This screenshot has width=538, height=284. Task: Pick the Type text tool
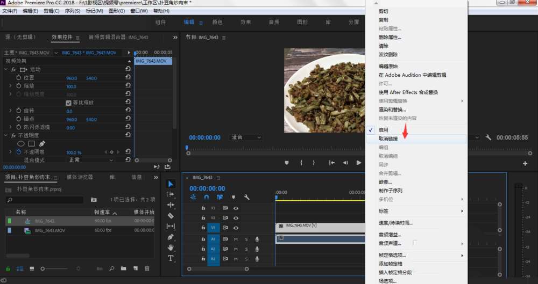tap(171, 258)
